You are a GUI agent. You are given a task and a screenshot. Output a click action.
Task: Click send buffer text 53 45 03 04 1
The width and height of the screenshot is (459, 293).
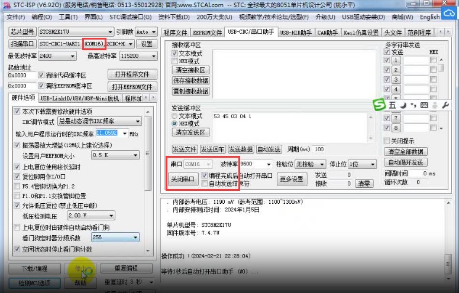(232, 116)
